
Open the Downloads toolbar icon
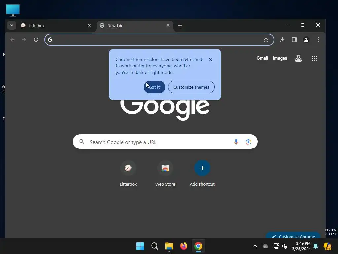pos(283,40)
